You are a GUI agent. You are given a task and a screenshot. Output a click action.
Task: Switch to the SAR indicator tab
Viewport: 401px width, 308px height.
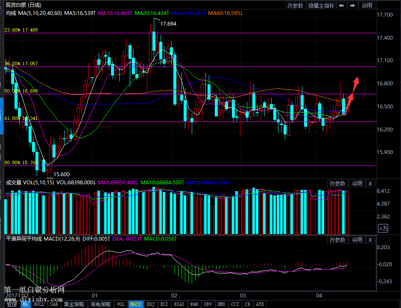(x=54, y=304)
